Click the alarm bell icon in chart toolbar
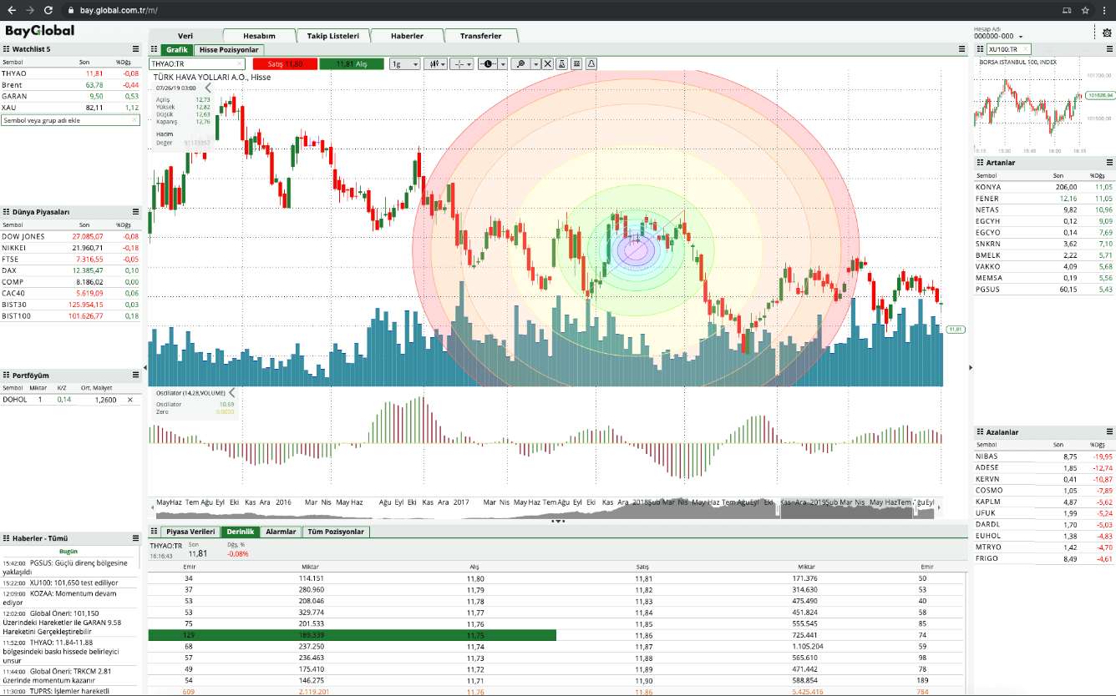This screenshot has width=1116, height=696. (x=591, y=63)
